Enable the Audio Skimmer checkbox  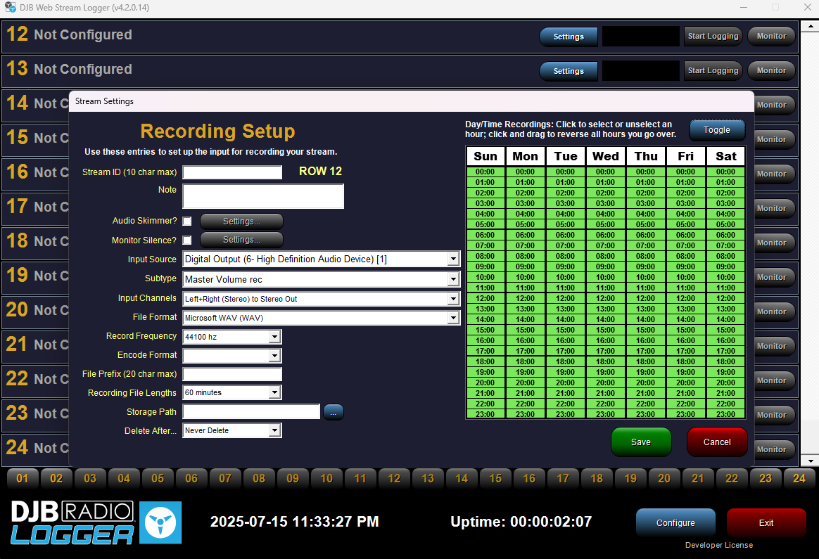(187, 221)
